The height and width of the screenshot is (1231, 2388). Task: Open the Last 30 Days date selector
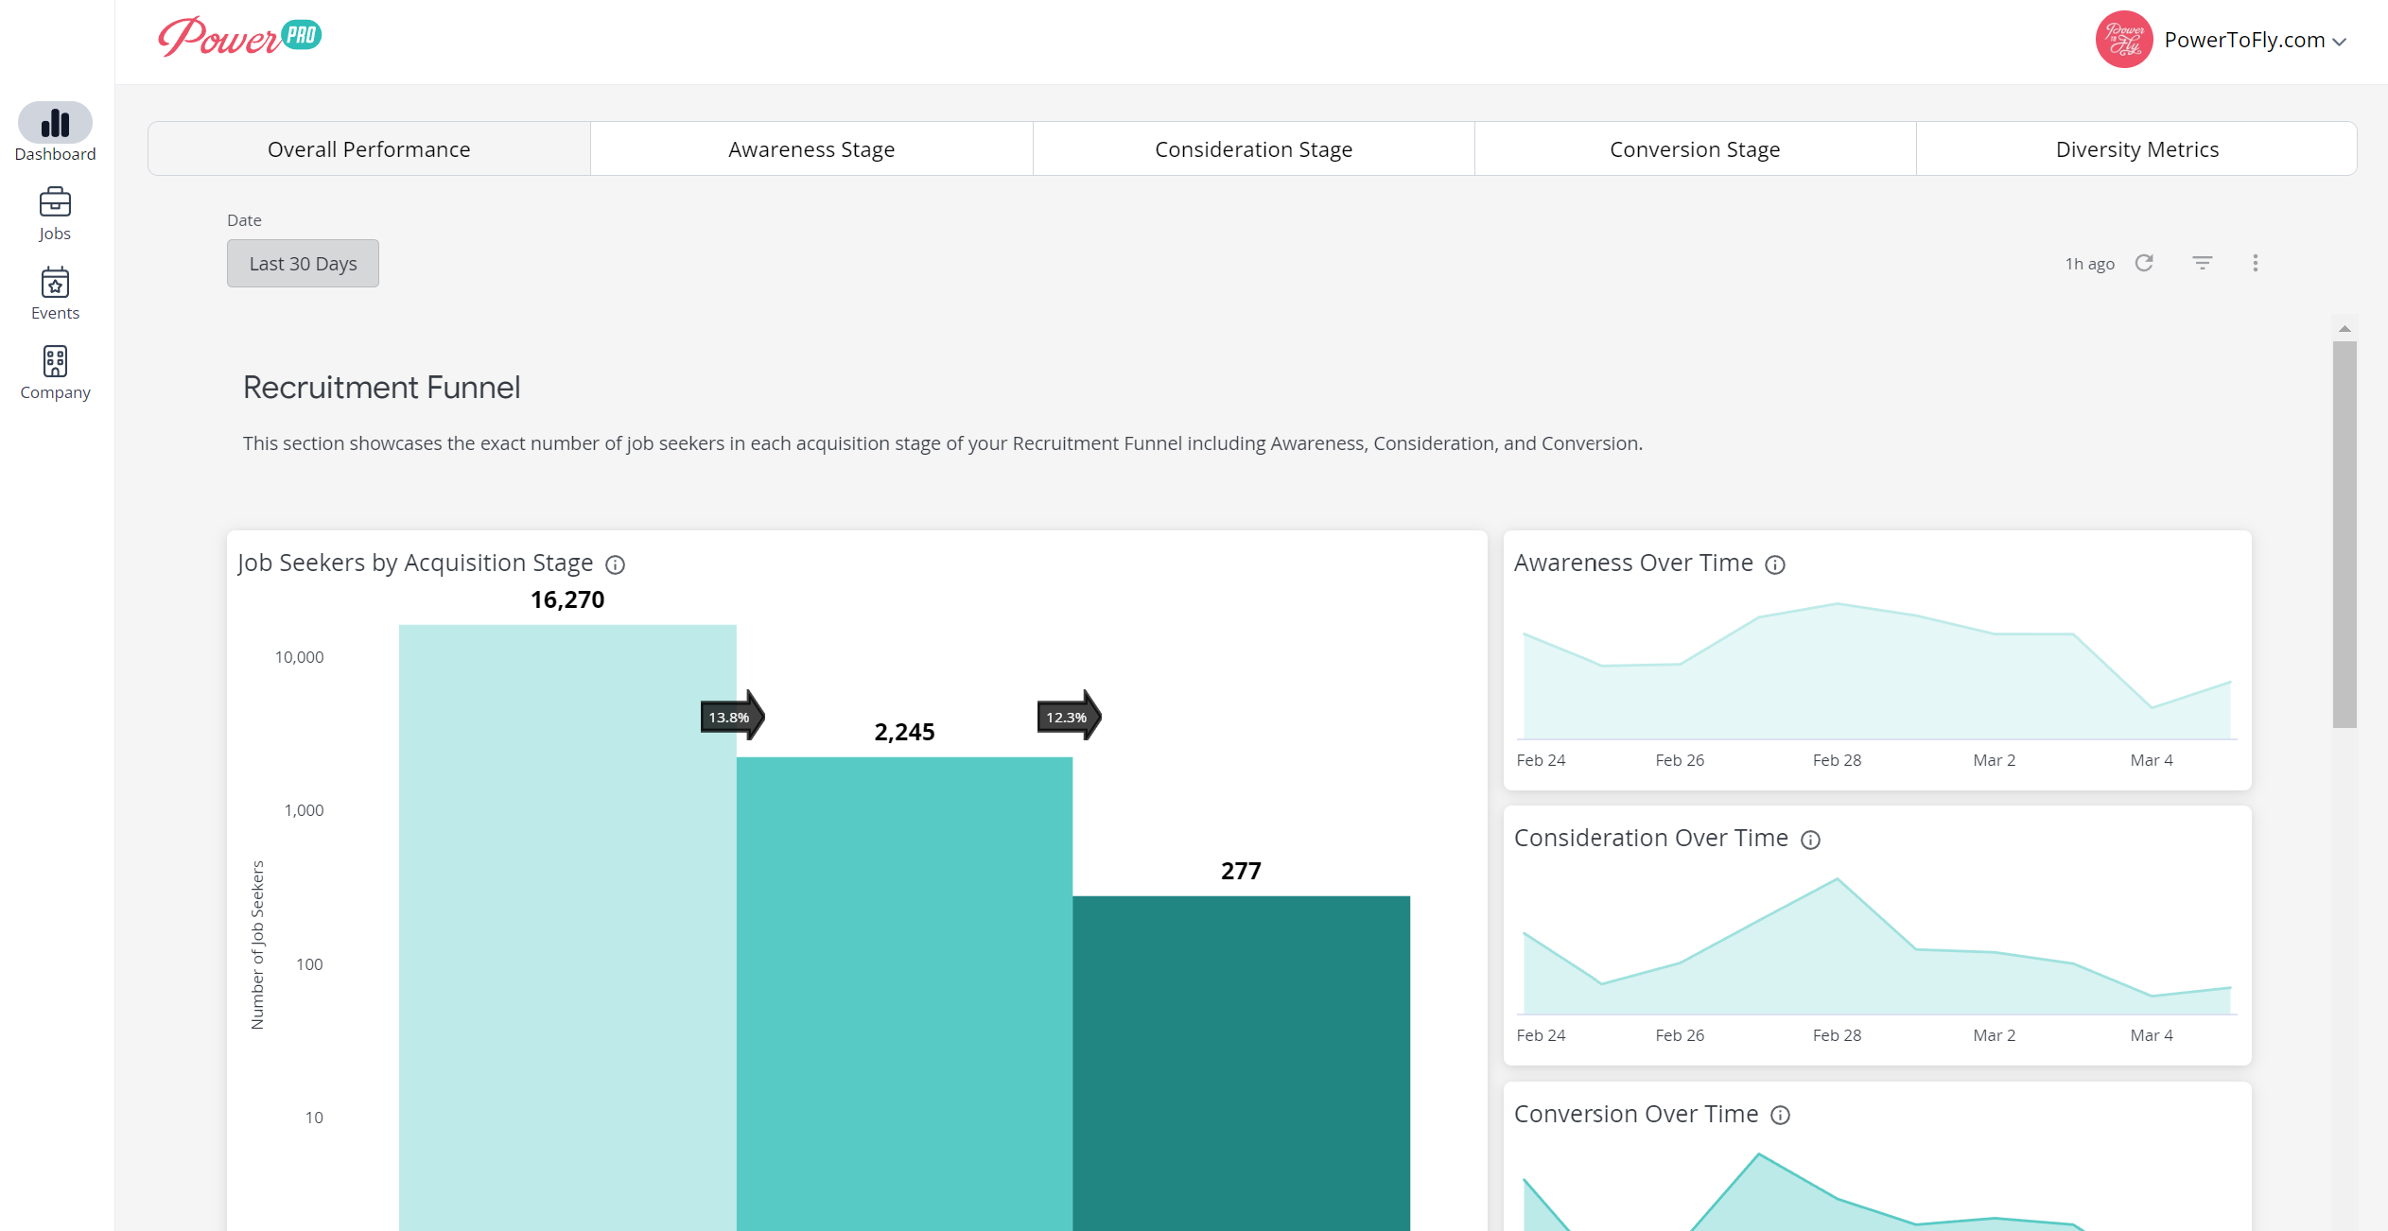pyautogui.click(x=303, y=263)
